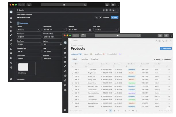Click the cube logo in dark window sidebar
This screenshot has width=176, height=117.
[11, 12]
